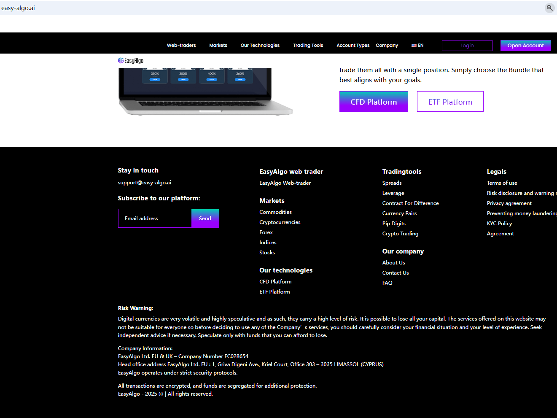Select Account Types in the navbar
Screen dimensions: 557x418
click(353, 46)
